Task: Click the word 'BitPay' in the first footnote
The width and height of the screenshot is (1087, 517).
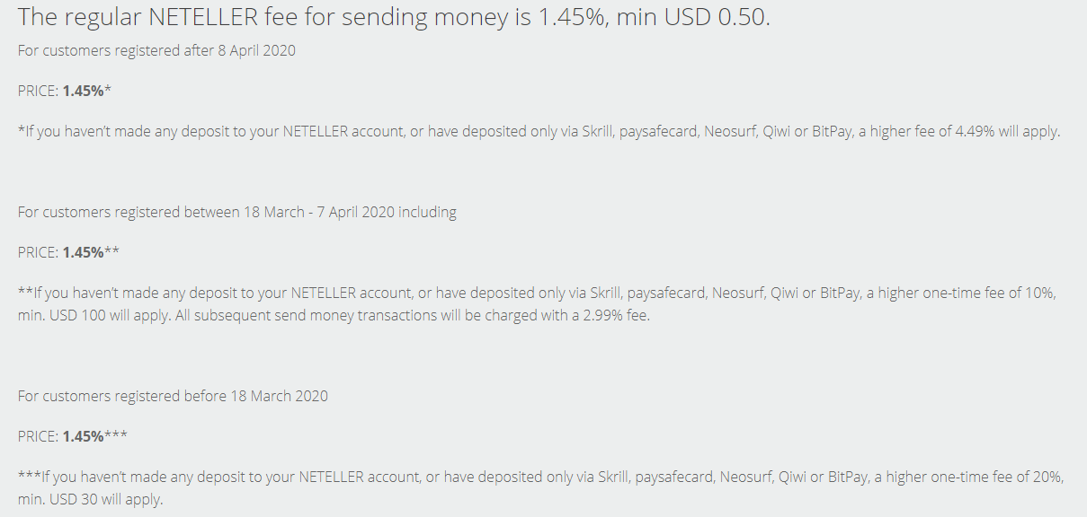Action: coord(832,132)
